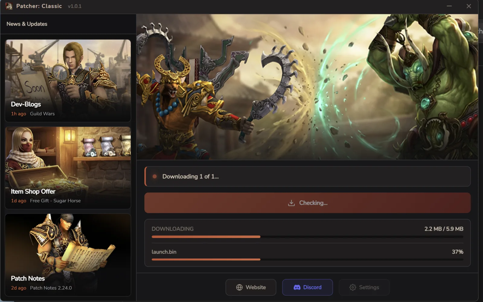
Task: Click the gear icon on the Settings button
Action: pos(353,287)
